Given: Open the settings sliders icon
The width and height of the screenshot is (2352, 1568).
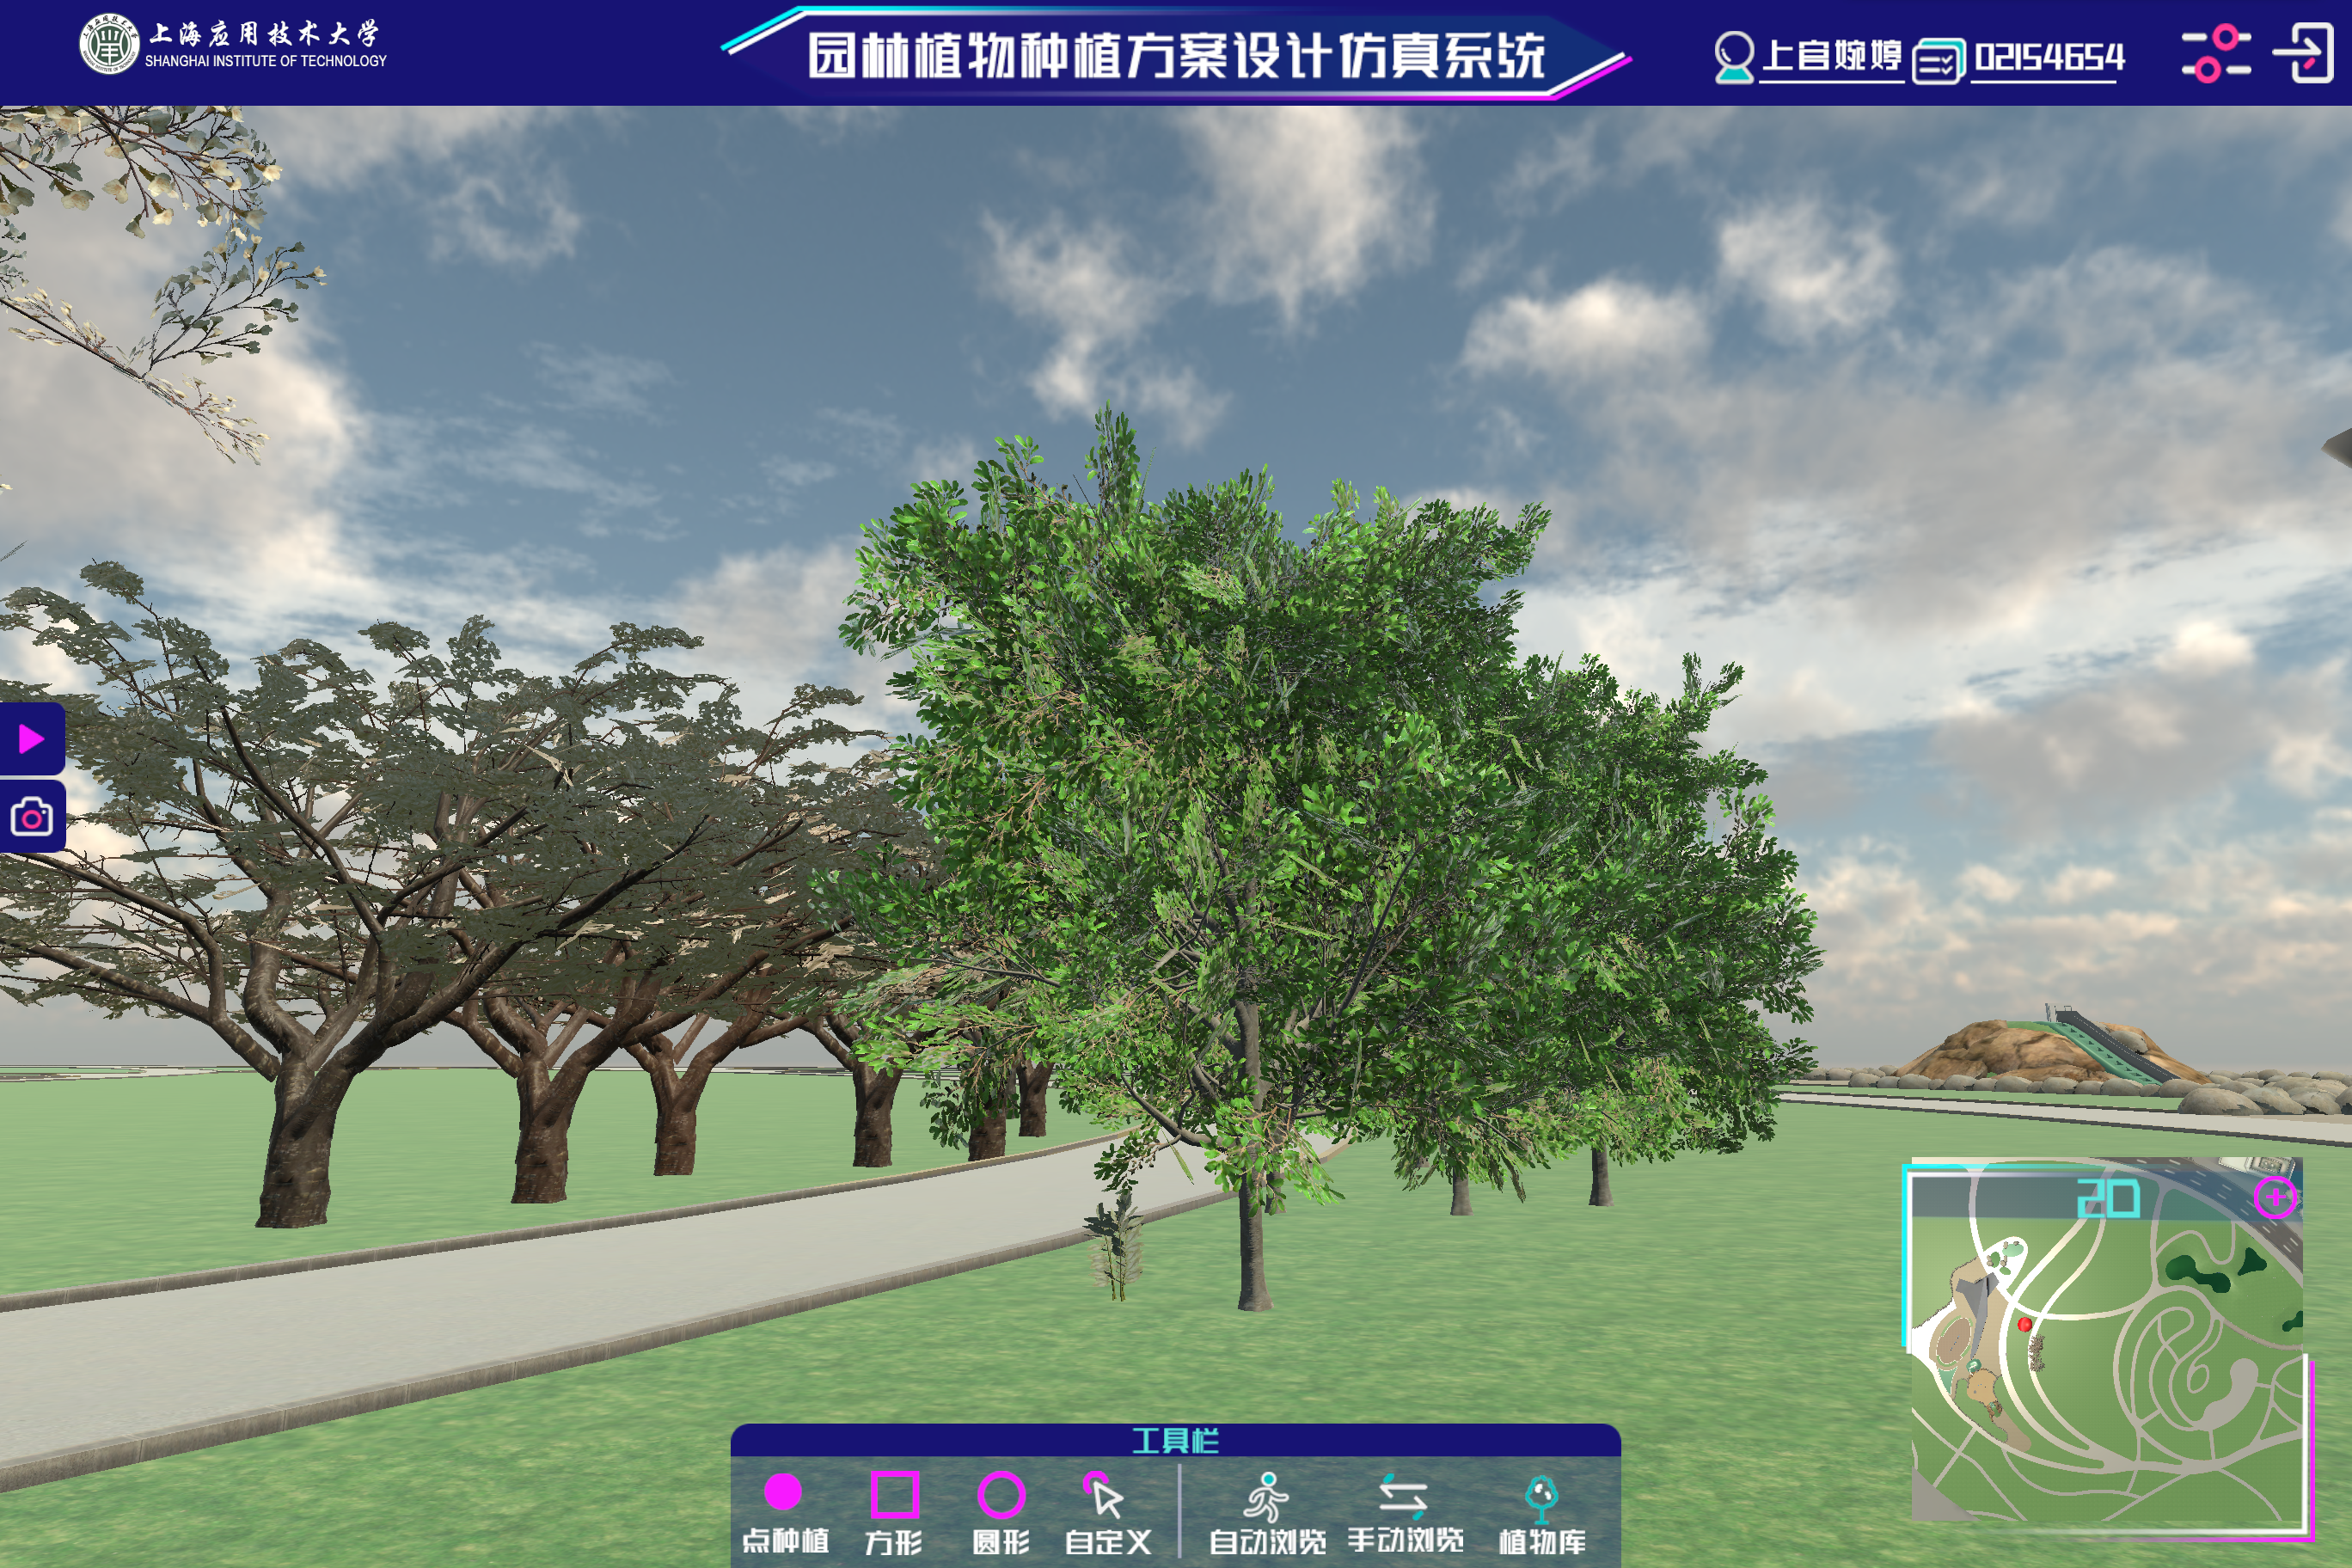Looking at the screenshot, I should pyautogui.click(x=2216, y=54).
